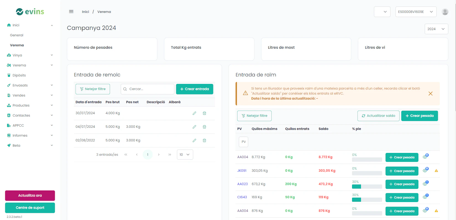Click the hamburger menu icon
The width and height of the screenshot is (456, 220).
pyautogui.click(x=71, y=12)
